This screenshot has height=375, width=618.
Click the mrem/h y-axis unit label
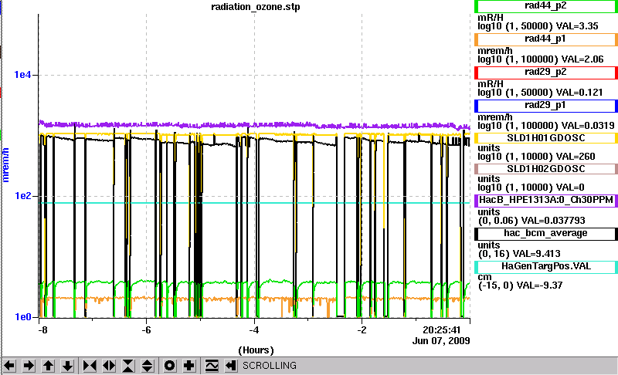tap(5, 165)
